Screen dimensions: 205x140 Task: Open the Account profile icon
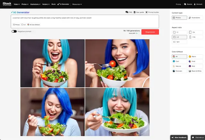[198, 4]
